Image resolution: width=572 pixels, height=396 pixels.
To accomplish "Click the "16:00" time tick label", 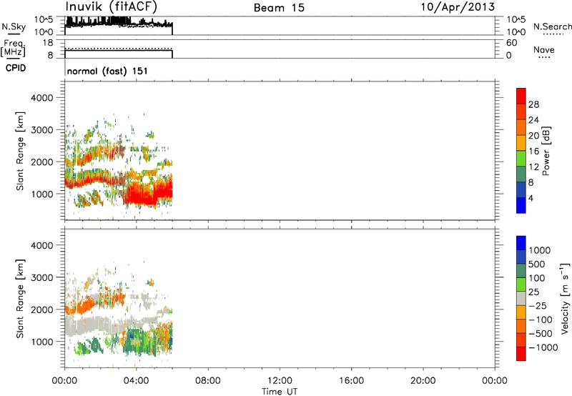I will [x=351, y=381].
